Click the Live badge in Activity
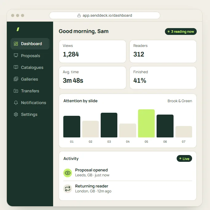 tap(184, 158)
